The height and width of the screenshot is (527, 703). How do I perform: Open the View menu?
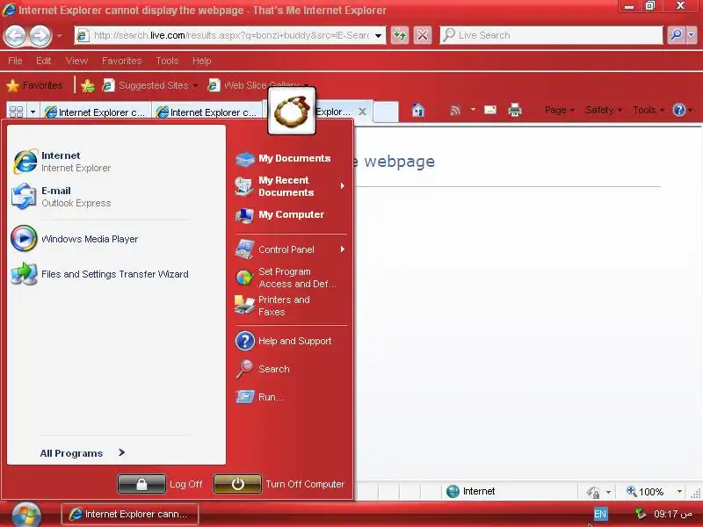pos(76,61)
